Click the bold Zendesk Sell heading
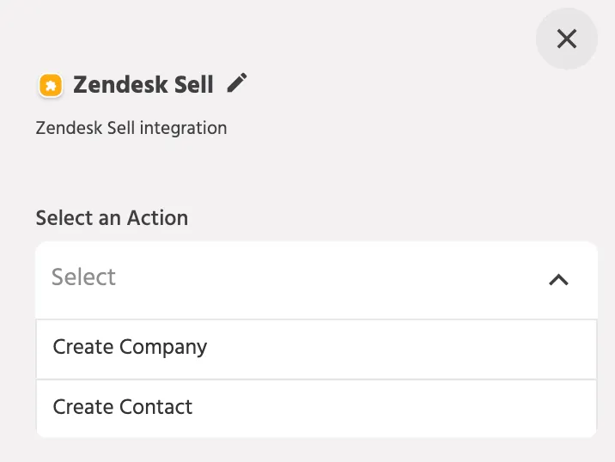615x462 pixels. (143, 84)
